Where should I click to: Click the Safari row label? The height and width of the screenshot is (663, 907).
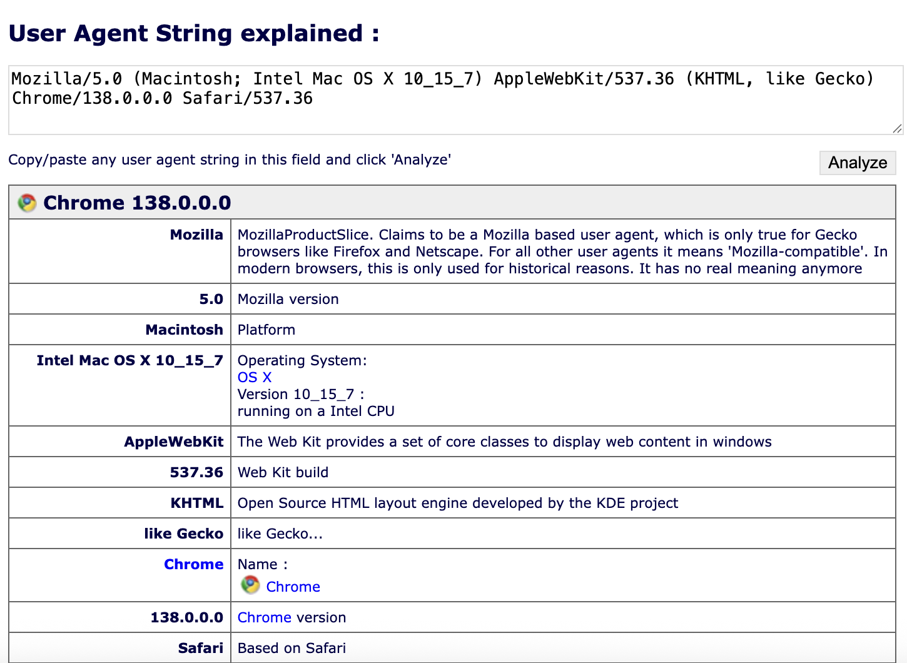coord(201,648)
